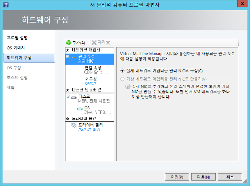Close the wizard with the red X button
250x186 pixels.
(243, 4)
